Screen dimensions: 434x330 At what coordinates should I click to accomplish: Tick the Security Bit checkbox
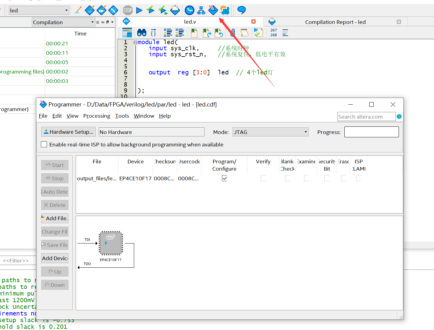pyautogui.click(x=327, y=178)
